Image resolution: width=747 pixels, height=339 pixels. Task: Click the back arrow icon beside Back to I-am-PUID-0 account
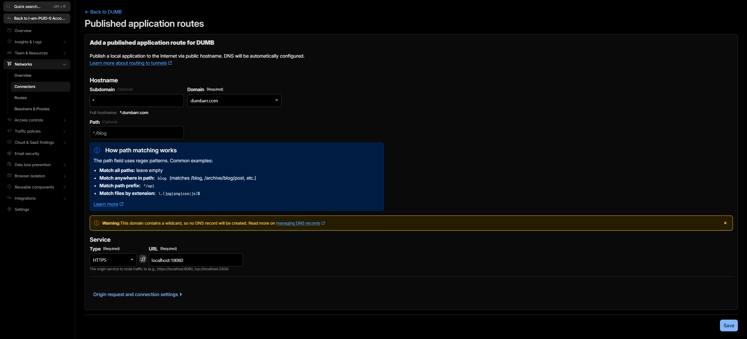(x=9, y=18)
